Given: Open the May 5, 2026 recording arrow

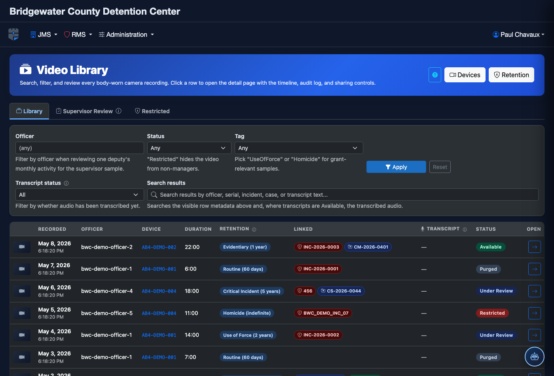Looking at the screenshot, I should pyautogui.click(x=535, y=313).
